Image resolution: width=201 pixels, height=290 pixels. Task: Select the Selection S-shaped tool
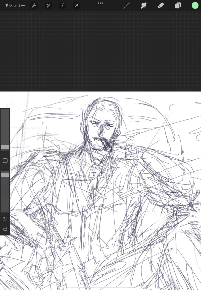62,6
